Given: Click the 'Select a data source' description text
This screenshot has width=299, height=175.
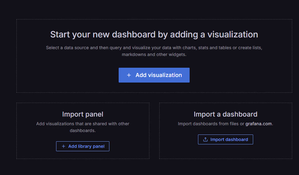Looking at the screenshot, I should (x=154, y=51).
